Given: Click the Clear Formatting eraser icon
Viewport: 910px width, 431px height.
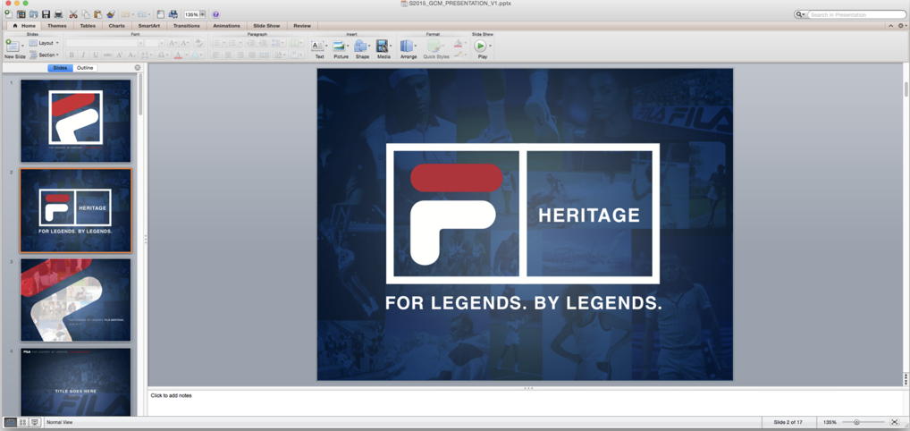Looking at the screenshot, I should pyautogui.click(x=198, y=43).
